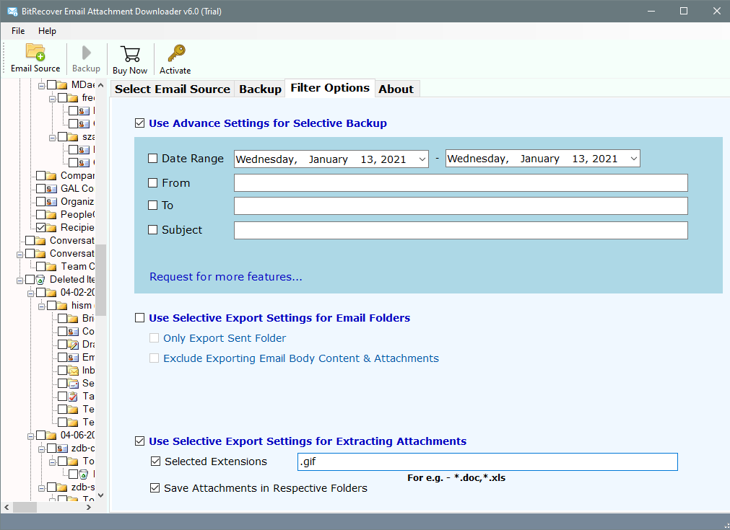Enable the Subject filter checkbox
This screenshot has height=530, width=730.
pos(152,229)
